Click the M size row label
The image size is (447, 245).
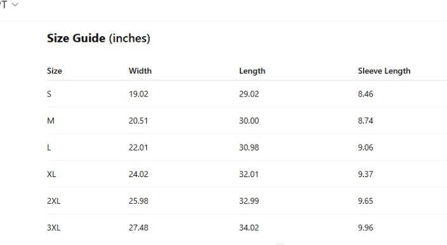(51, 121)
